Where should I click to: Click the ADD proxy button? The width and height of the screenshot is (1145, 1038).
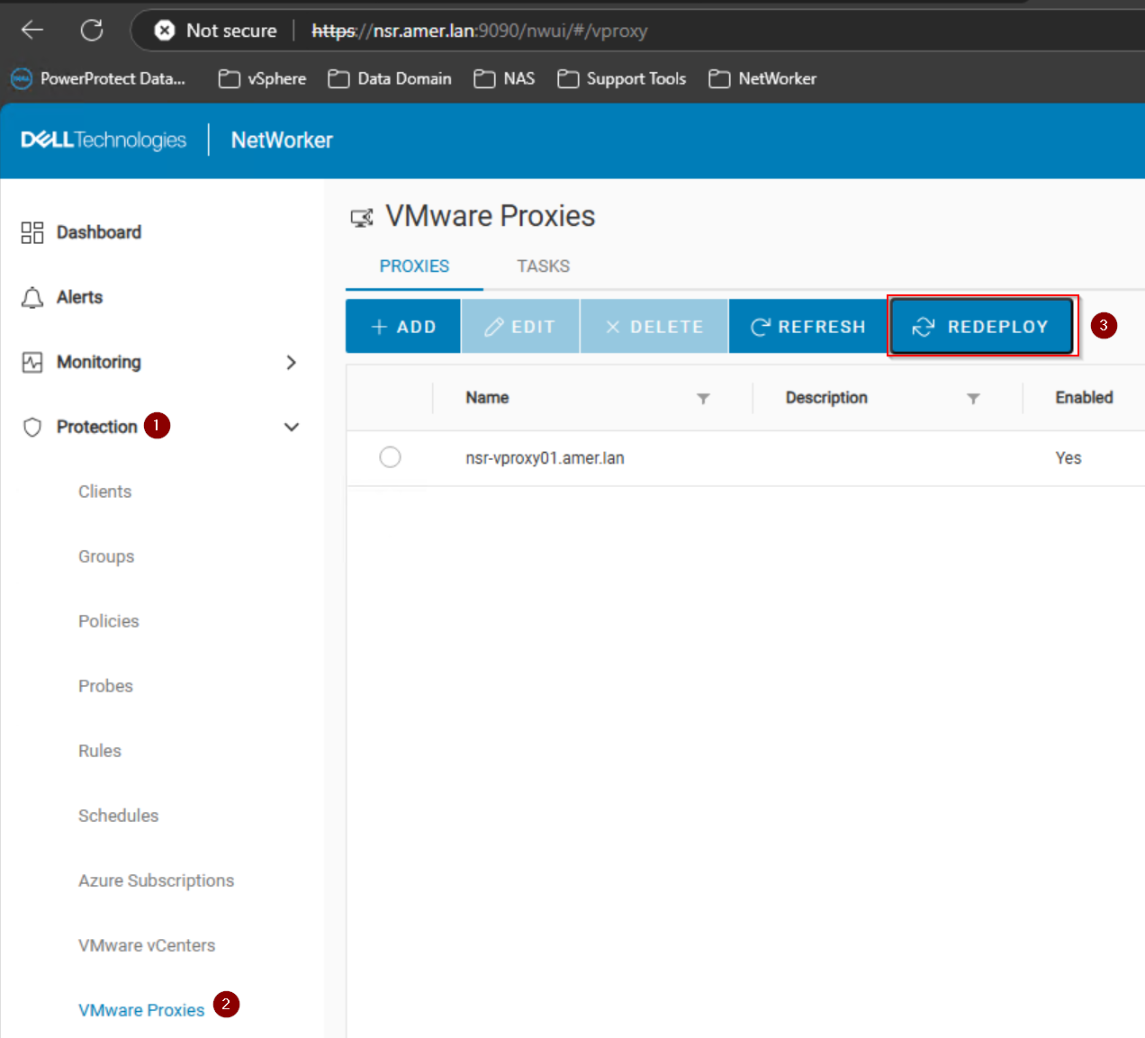[x=403, y=327]
